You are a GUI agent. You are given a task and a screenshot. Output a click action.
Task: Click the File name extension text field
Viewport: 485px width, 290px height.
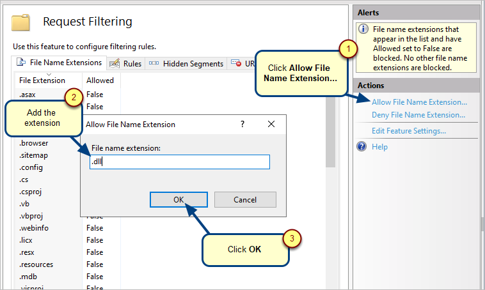tap(180, 162)
